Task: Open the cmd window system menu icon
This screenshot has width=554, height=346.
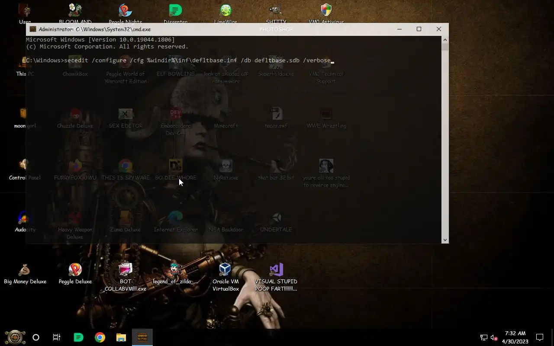Action: click(32, 29)
